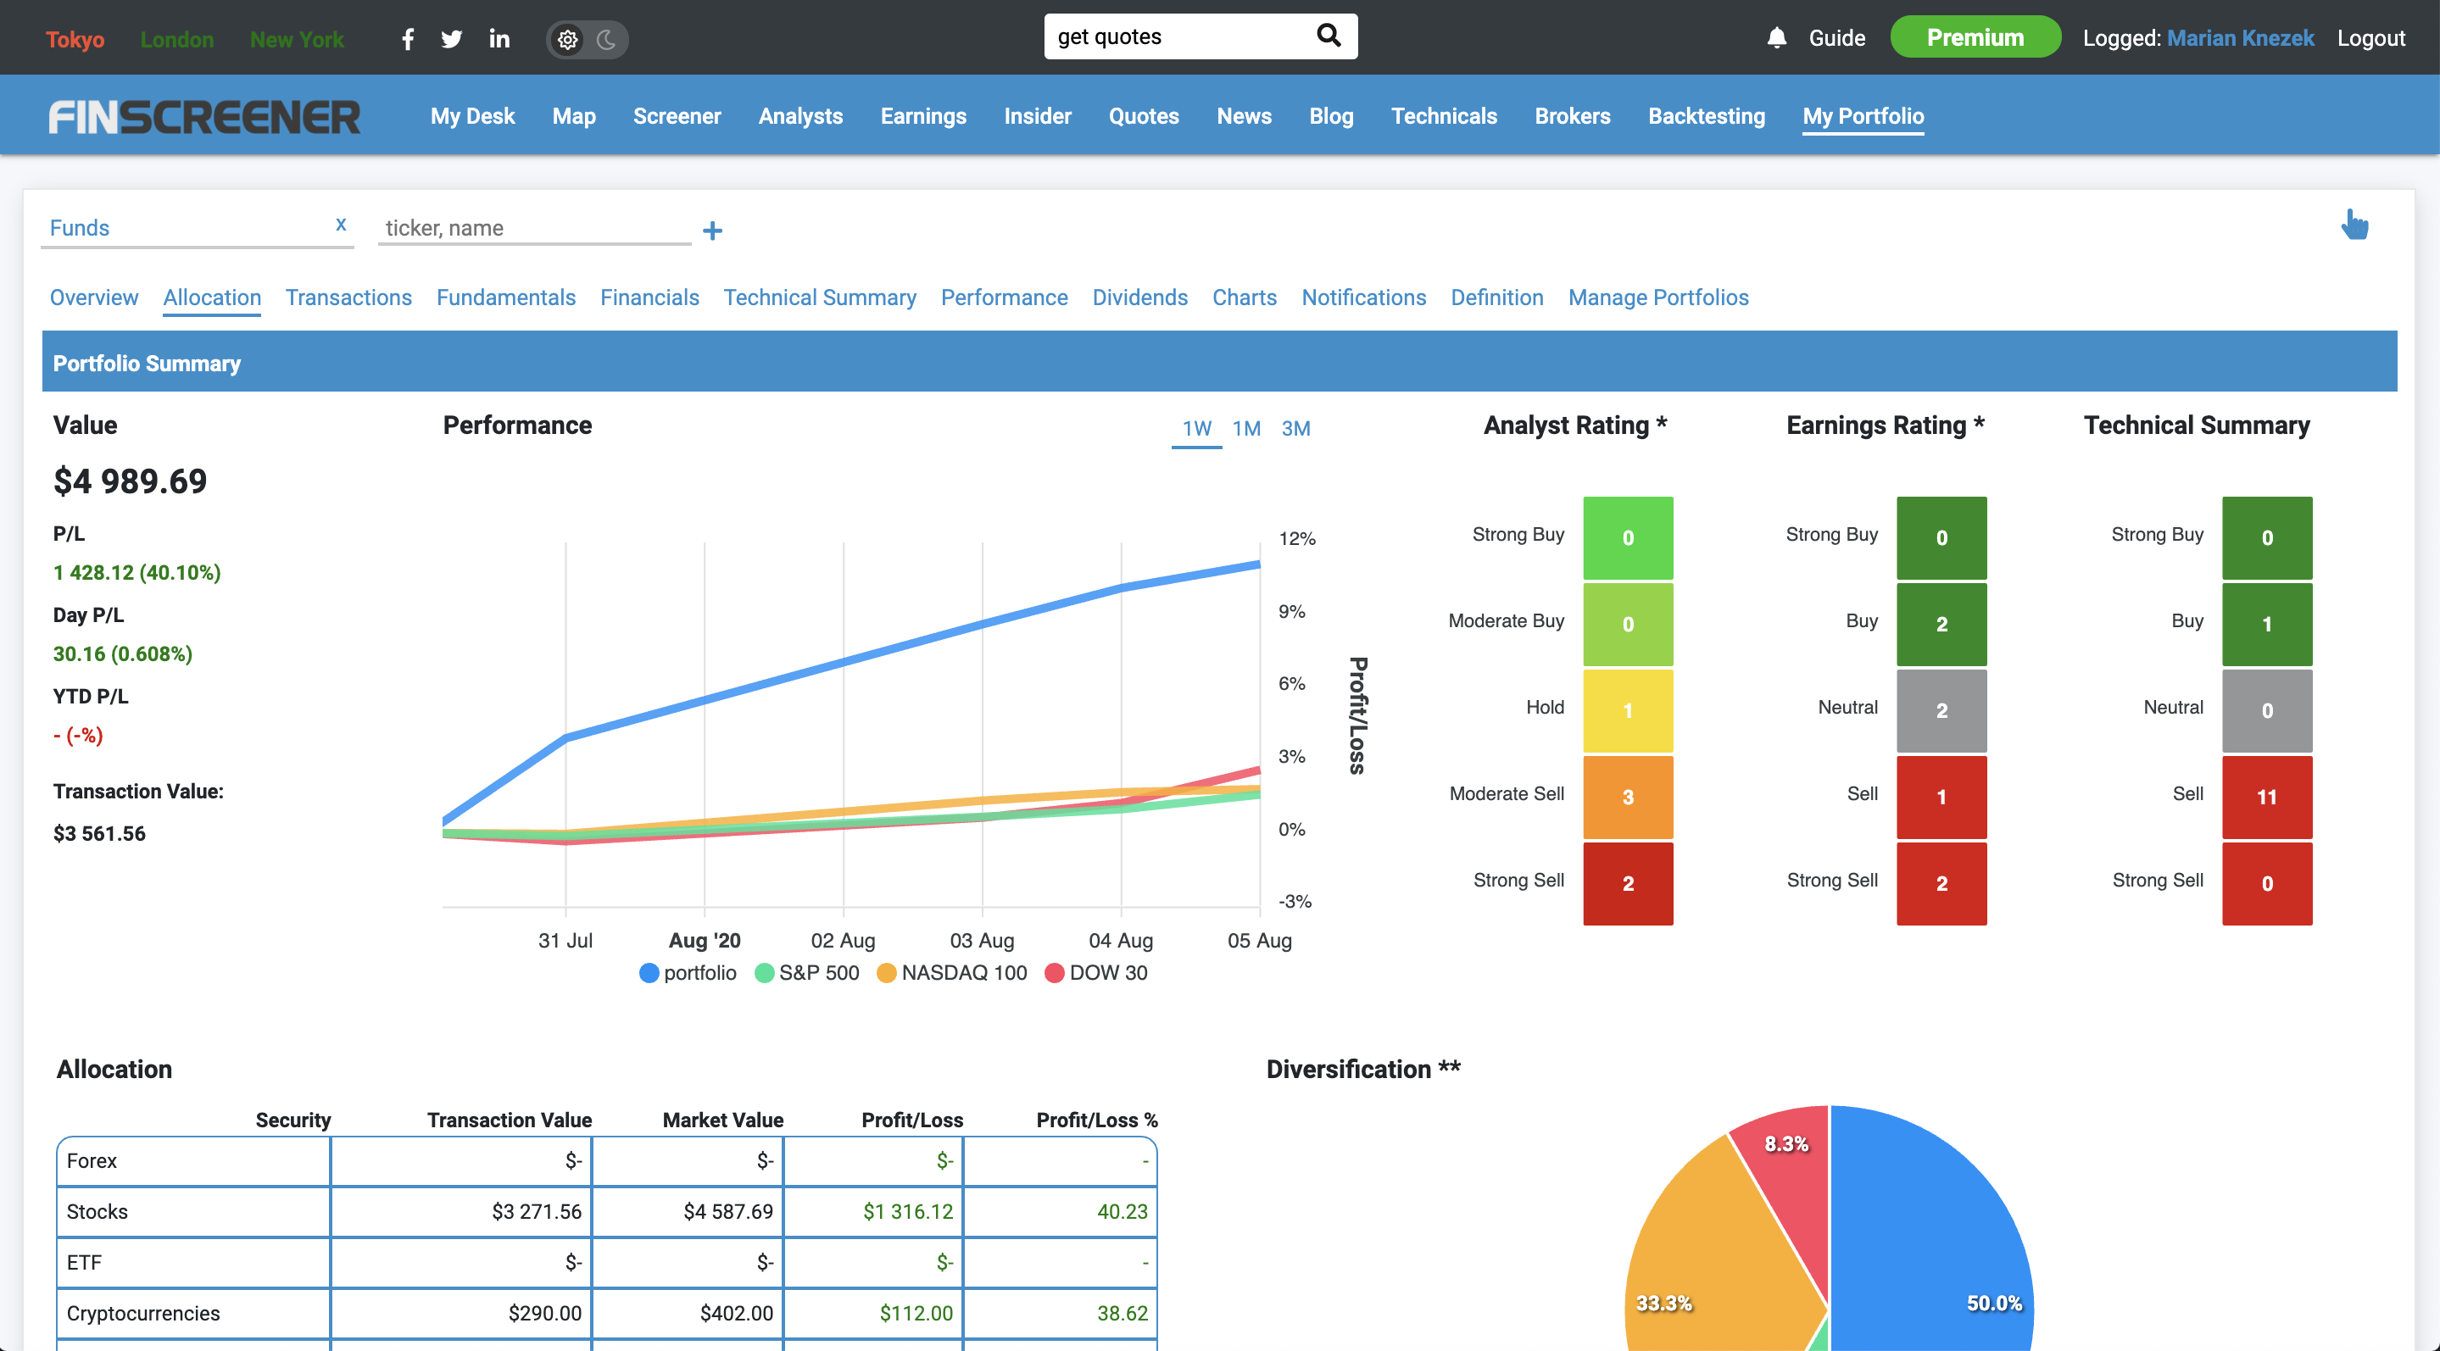
Task: Open the Dividends tab
Action: [1139, 297]
